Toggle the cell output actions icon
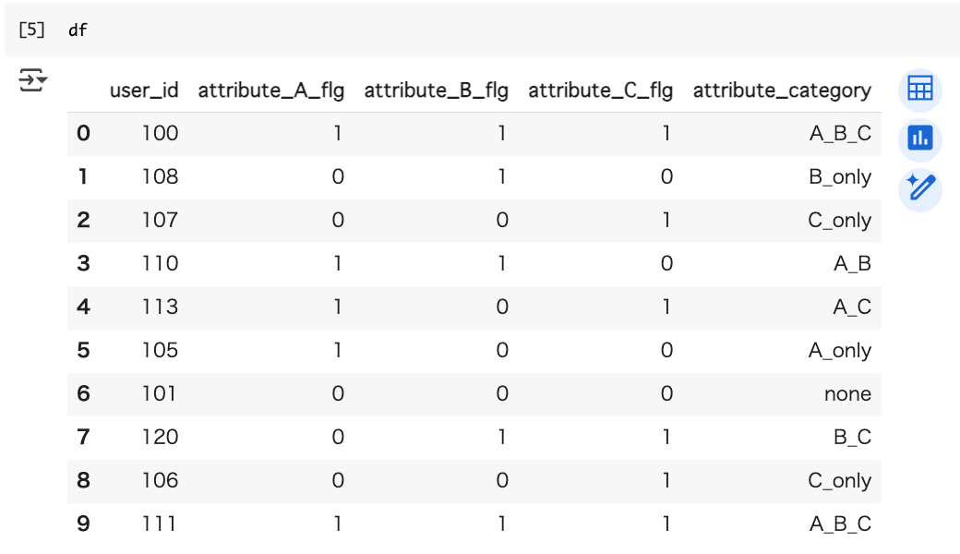Screen dimensions: 960x554 pyautogui.click(x=32, y=80)
